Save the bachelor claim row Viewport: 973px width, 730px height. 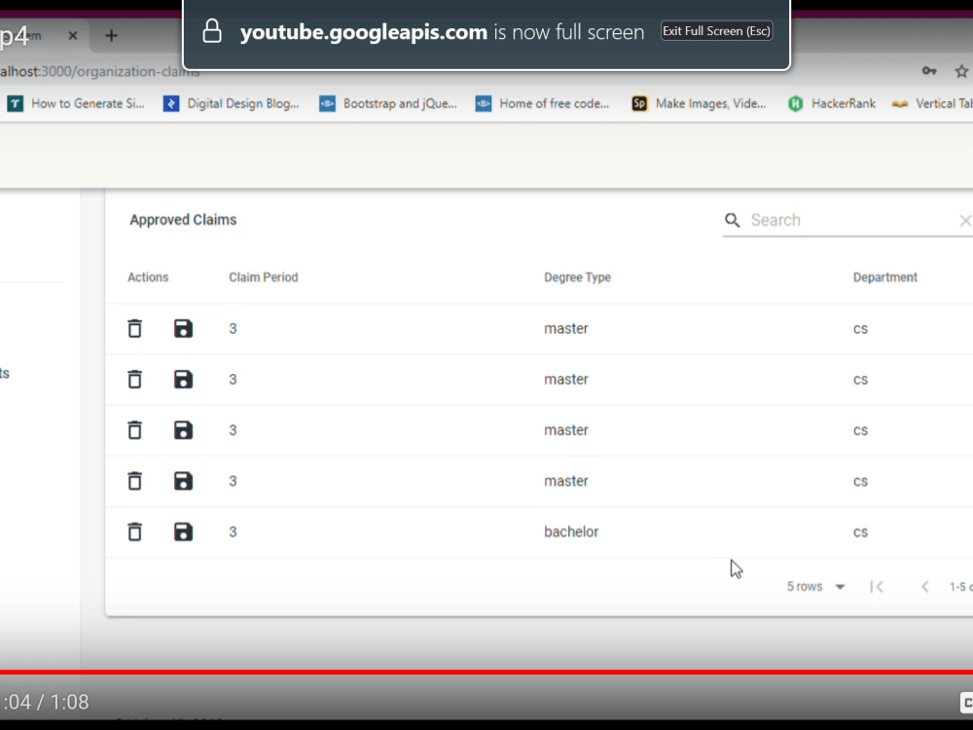click(183, 532)
